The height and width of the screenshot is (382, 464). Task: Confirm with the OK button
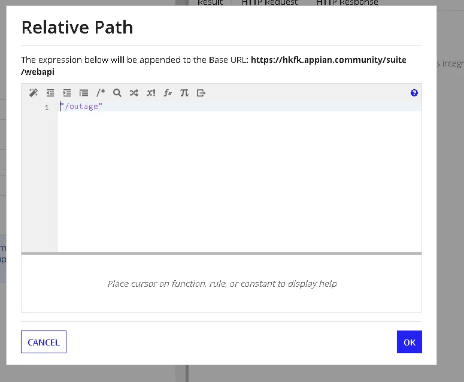tap(410, 342)
